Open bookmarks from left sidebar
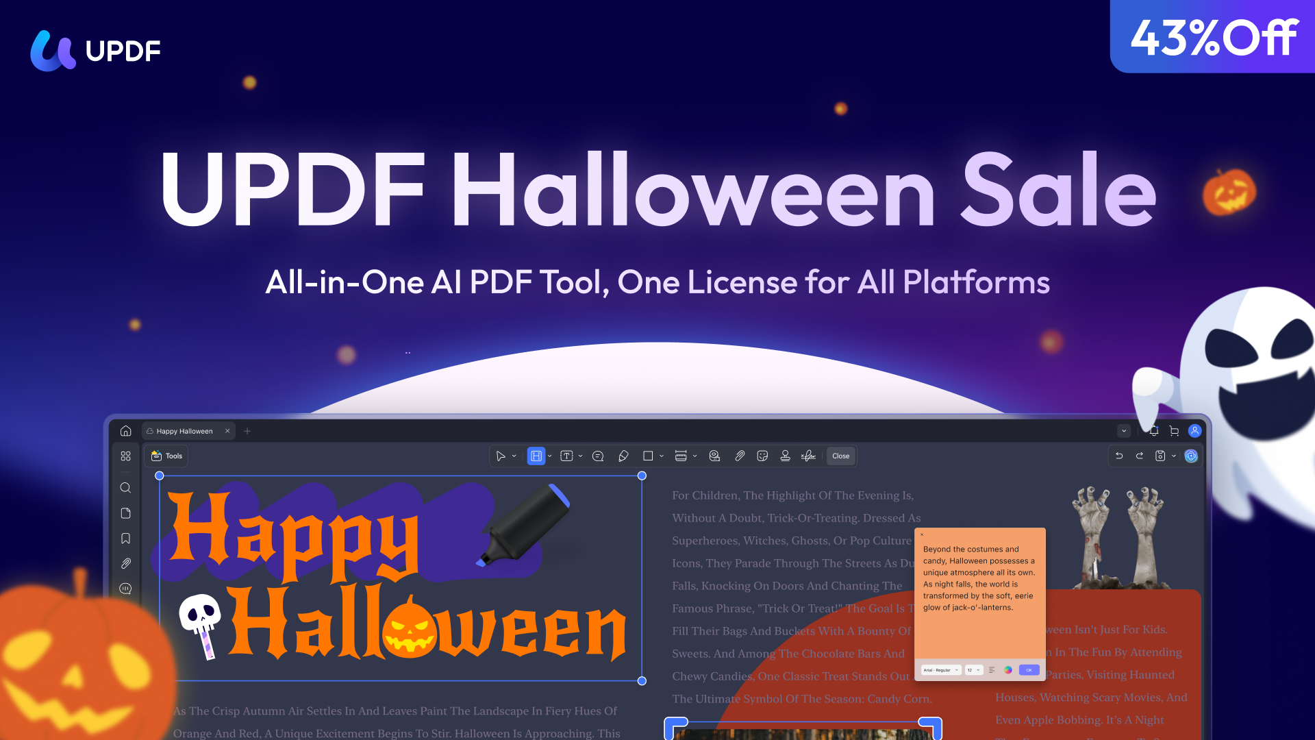 (125, 539)
